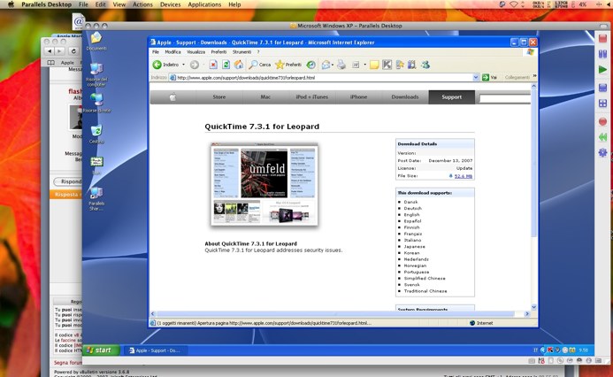Click the edit document toolbar icon

pyautogui.click(x=356, y=65)
